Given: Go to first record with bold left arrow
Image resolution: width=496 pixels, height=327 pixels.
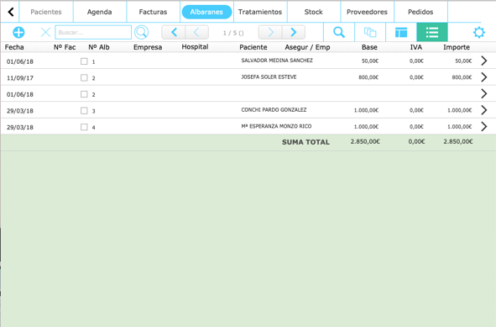Looking at the screenshot, I should click(174, 32).
